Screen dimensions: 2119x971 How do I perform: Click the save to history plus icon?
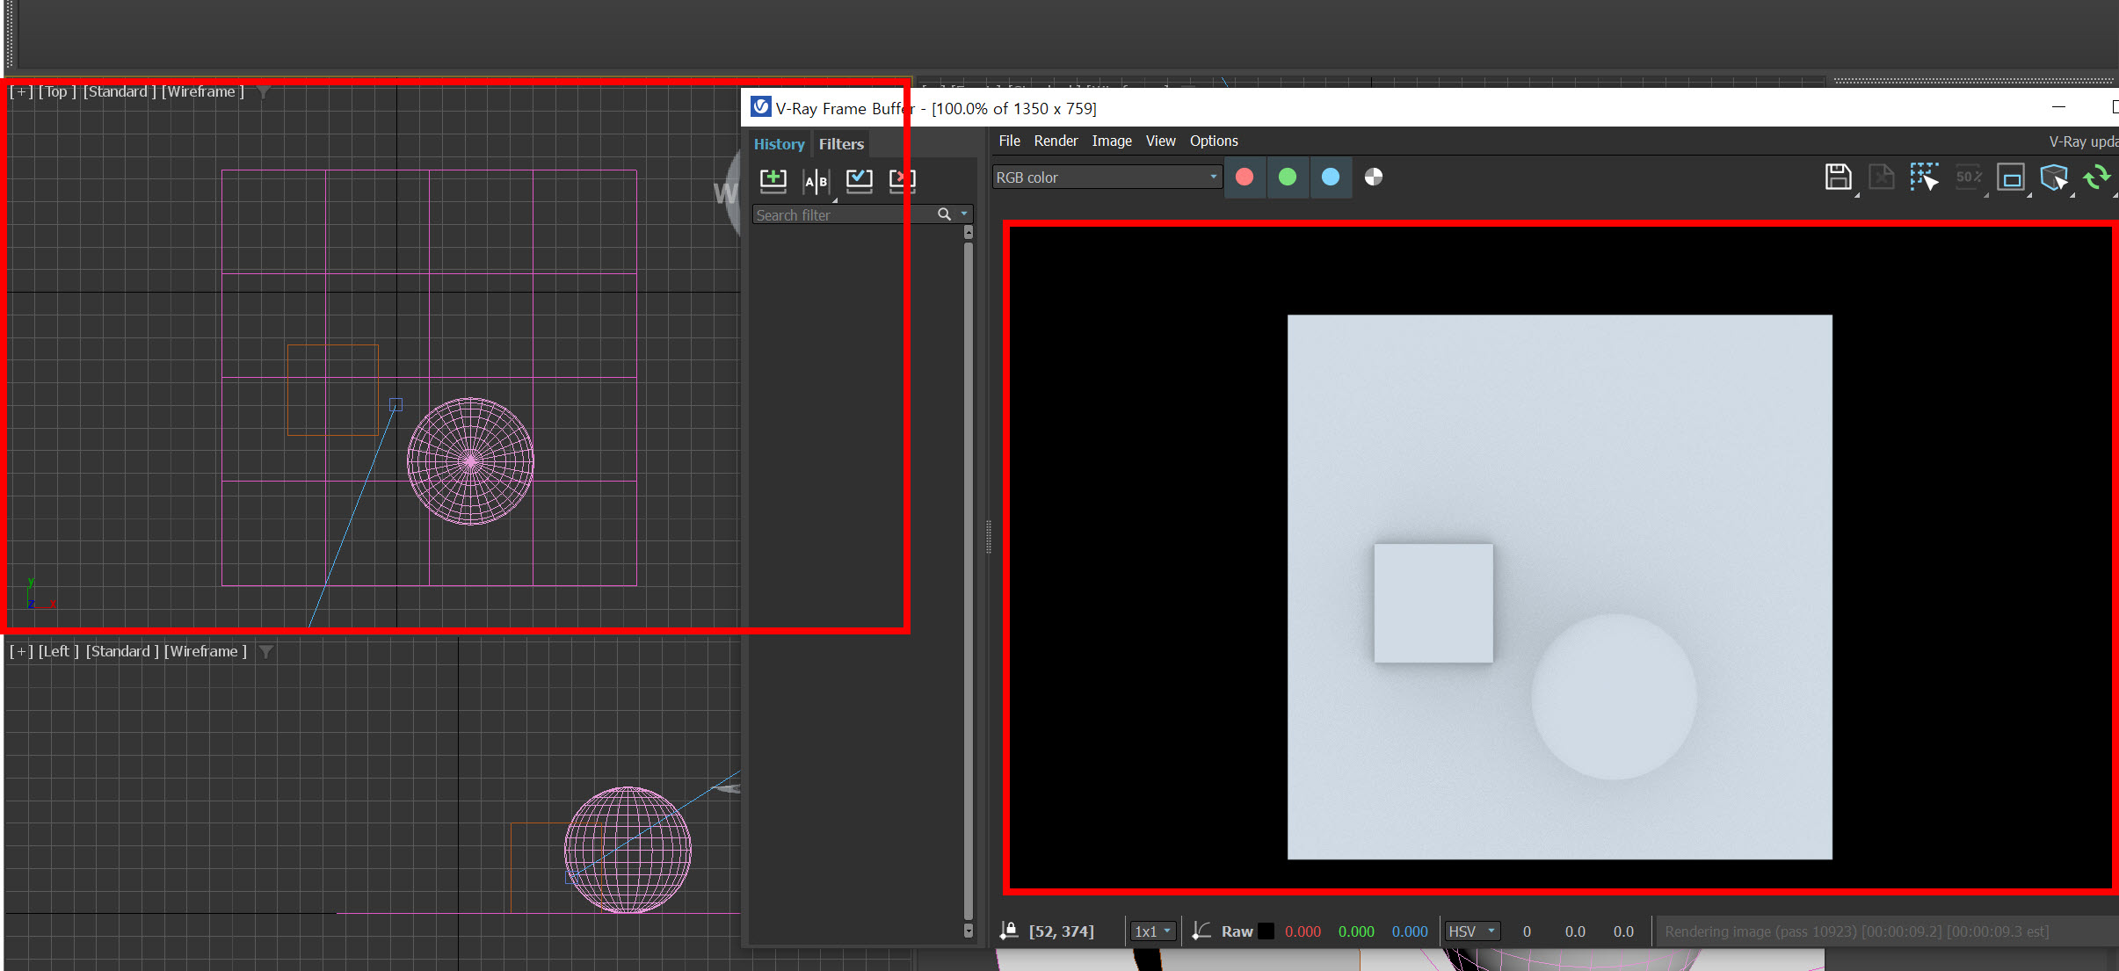tap(773, 181)
